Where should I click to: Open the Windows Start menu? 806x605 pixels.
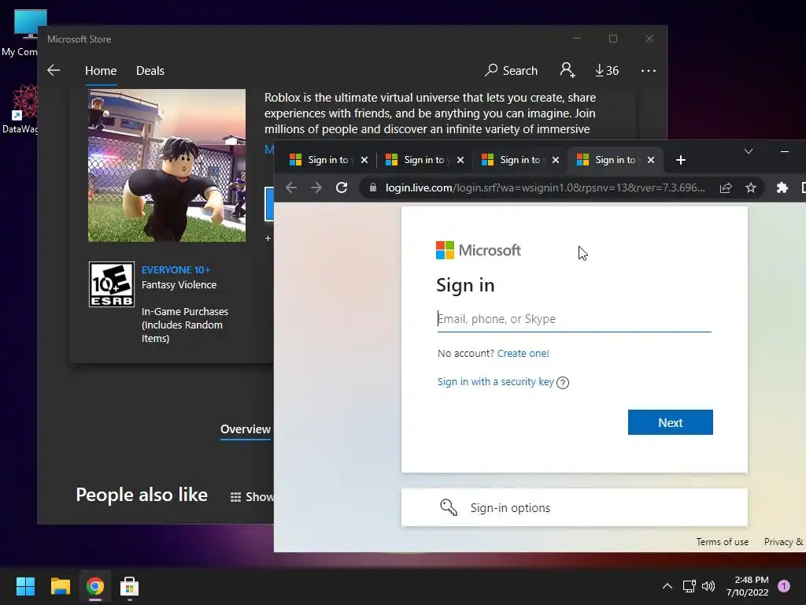click(25, 586)
